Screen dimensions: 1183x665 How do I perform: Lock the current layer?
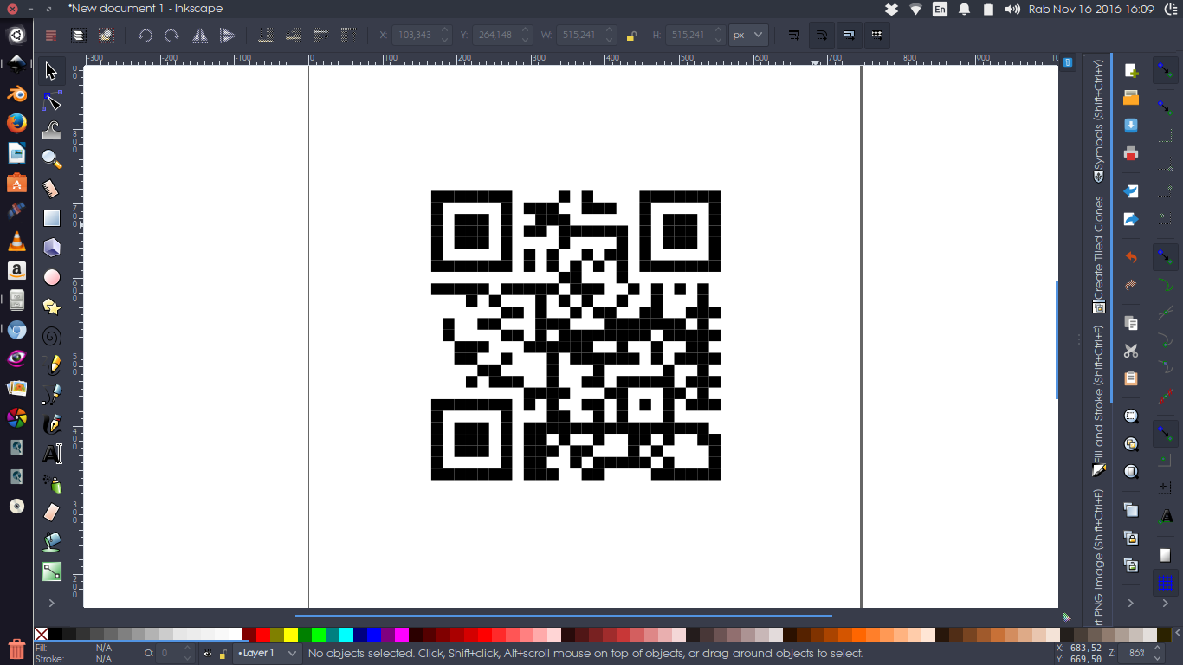(223, 654)
